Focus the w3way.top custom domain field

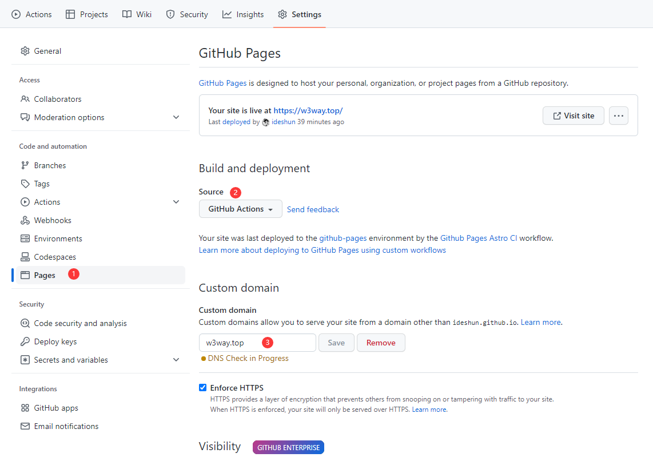point(257,343)
